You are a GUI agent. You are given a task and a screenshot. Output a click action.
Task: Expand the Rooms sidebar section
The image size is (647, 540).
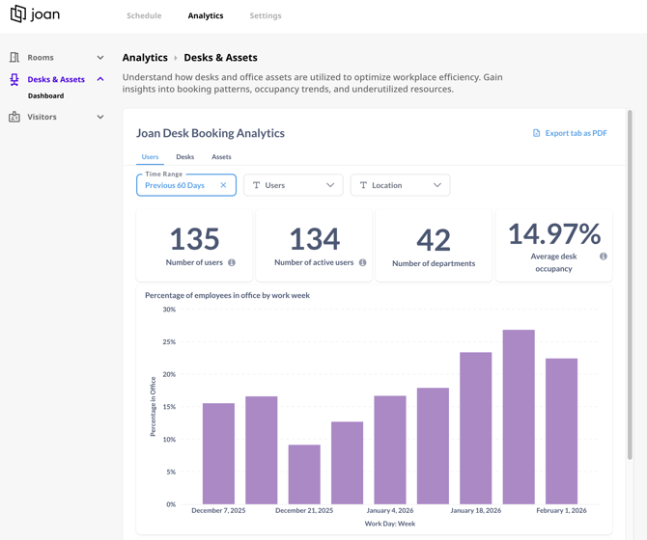pos(100,58)
